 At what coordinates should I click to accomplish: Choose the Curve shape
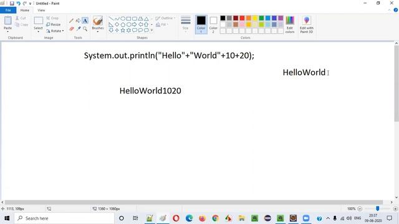pos(117,19)
